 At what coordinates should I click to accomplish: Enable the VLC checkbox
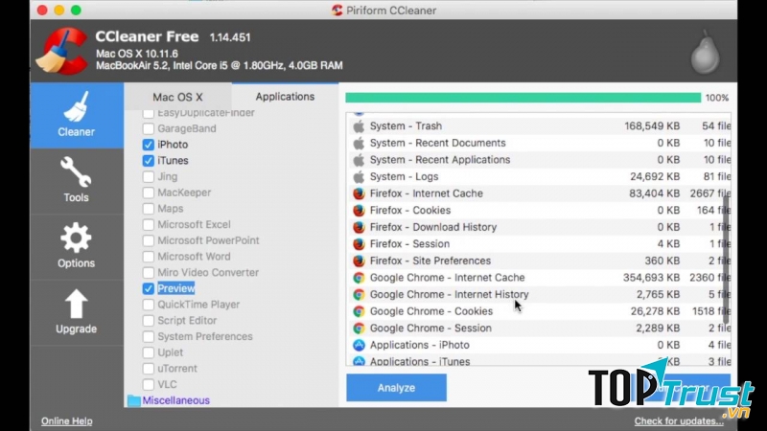coord(149,385)
